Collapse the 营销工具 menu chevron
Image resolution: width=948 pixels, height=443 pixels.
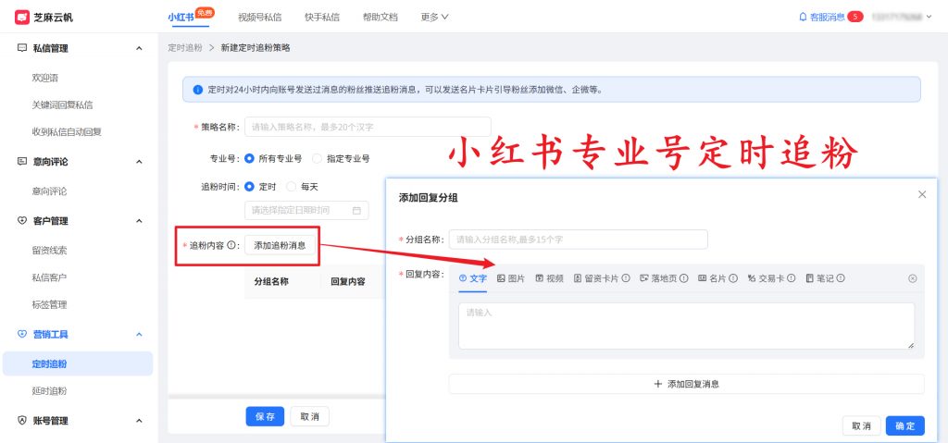click(x=139, y=334)
